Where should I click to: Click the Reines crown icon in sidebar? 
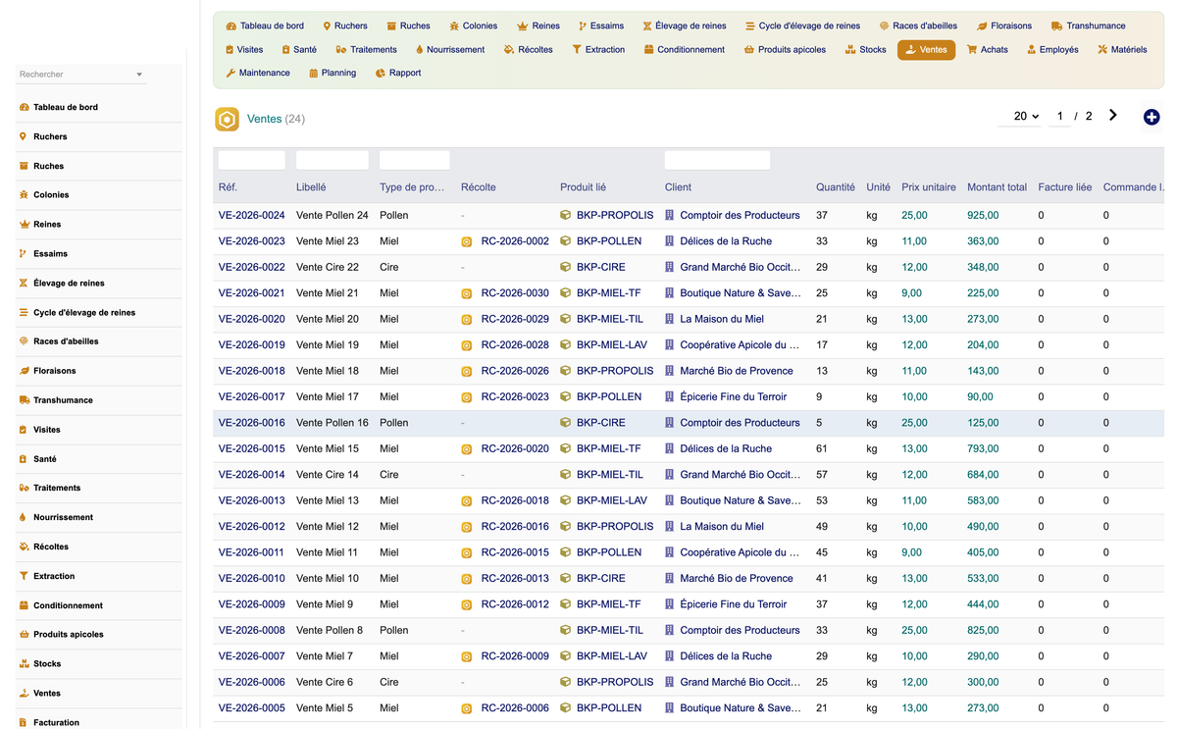(24, 225)
